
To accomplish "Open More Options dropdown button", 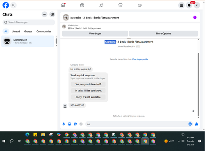I will [164, 34].
